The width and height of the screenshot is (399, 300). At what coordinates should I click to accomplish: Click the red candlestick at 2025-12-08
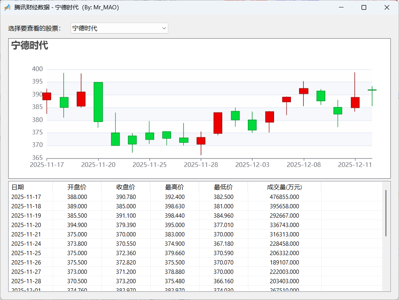tap(303, 91)
